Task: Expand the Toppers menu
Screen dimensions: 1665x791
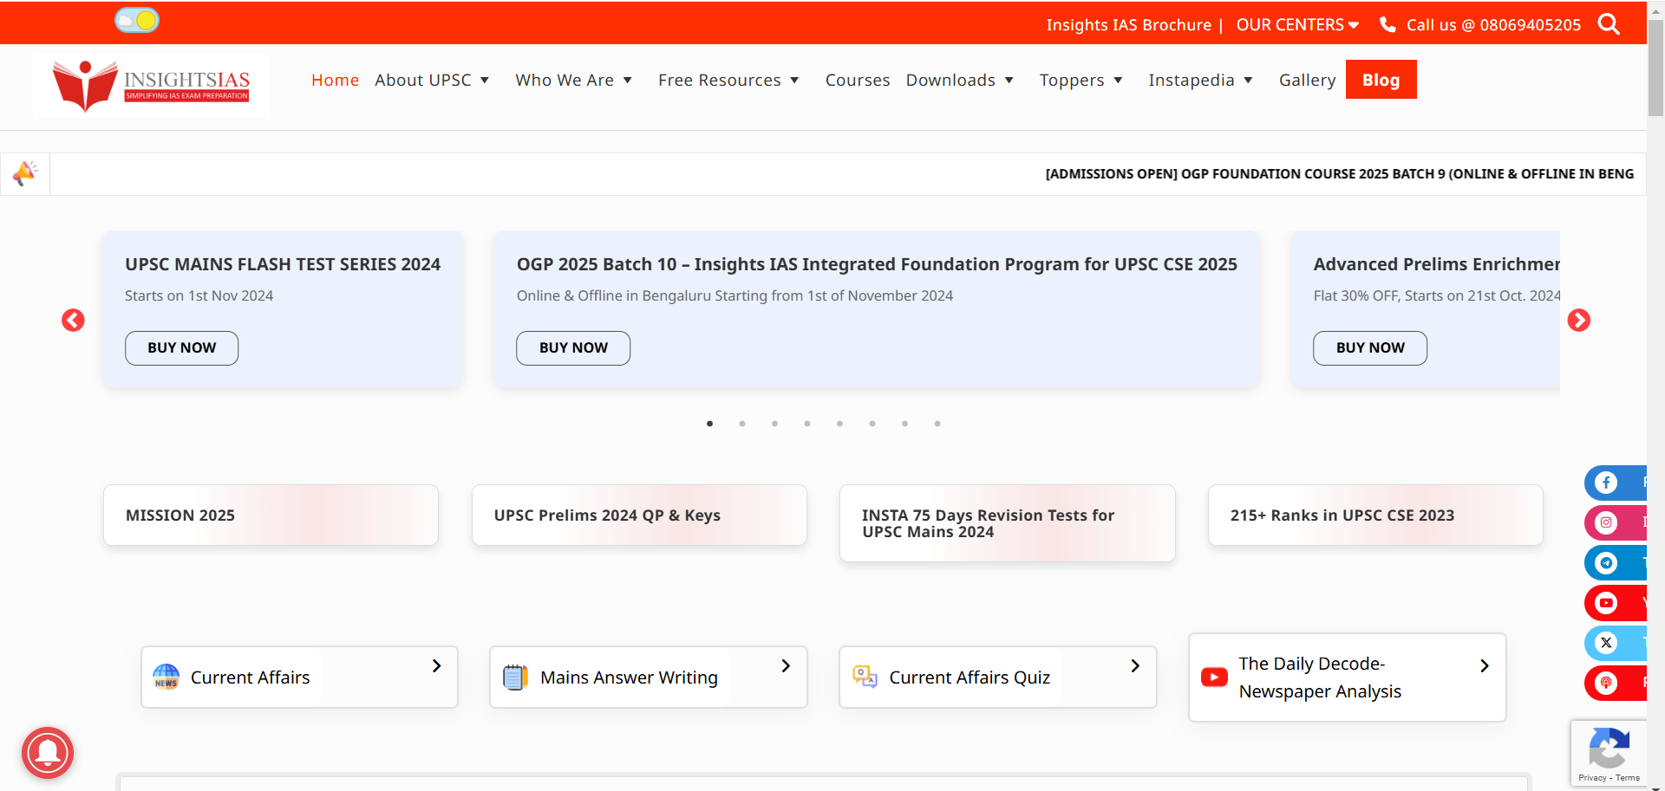Action: (x=1081, y=80)
